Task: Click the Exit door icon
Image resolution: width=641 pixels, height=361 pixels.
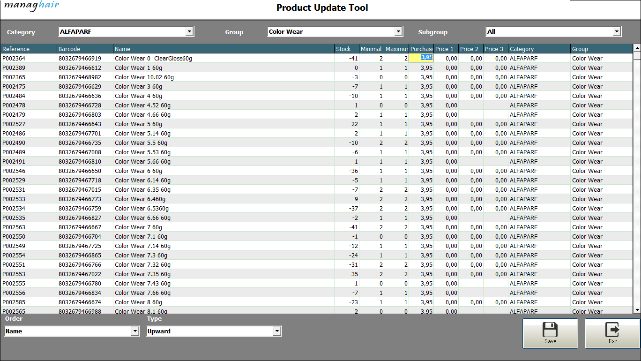Action: point(612,330)
